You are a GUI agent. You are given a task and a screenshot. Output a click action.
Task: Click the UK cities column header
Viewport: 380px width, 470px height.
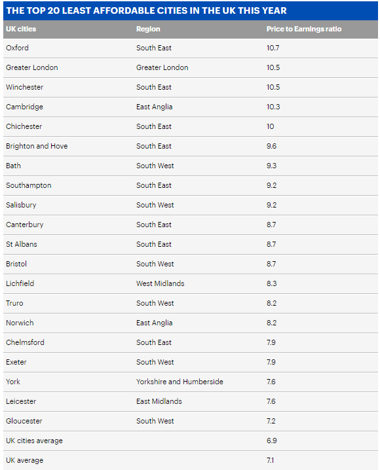pos(21,29)
